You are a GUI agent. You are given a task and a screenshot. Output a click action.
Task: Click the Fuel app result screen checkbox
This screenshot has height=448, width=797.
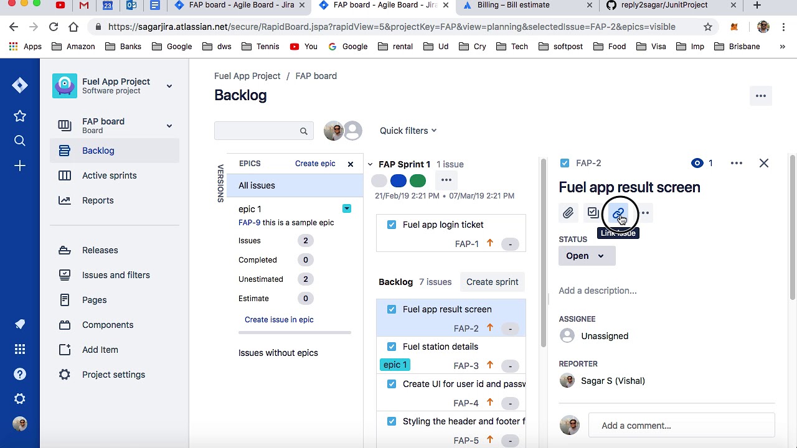click(392, 309)
